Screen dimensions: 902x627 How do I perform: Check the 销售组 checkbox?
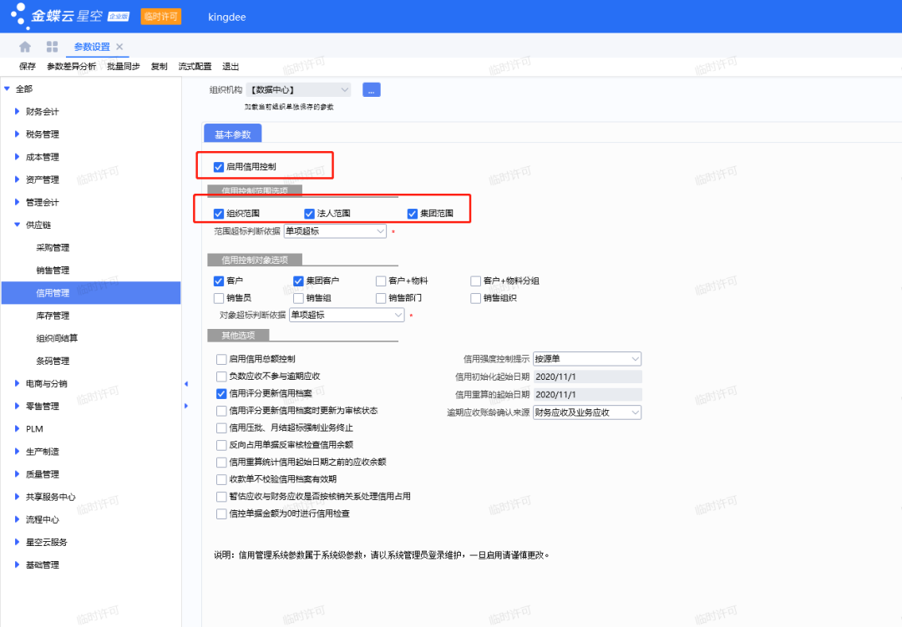click(298, 298)
